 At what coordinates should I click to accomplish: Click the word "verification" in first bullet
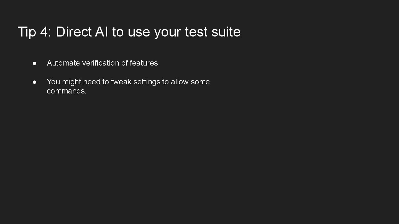point(101,63)
